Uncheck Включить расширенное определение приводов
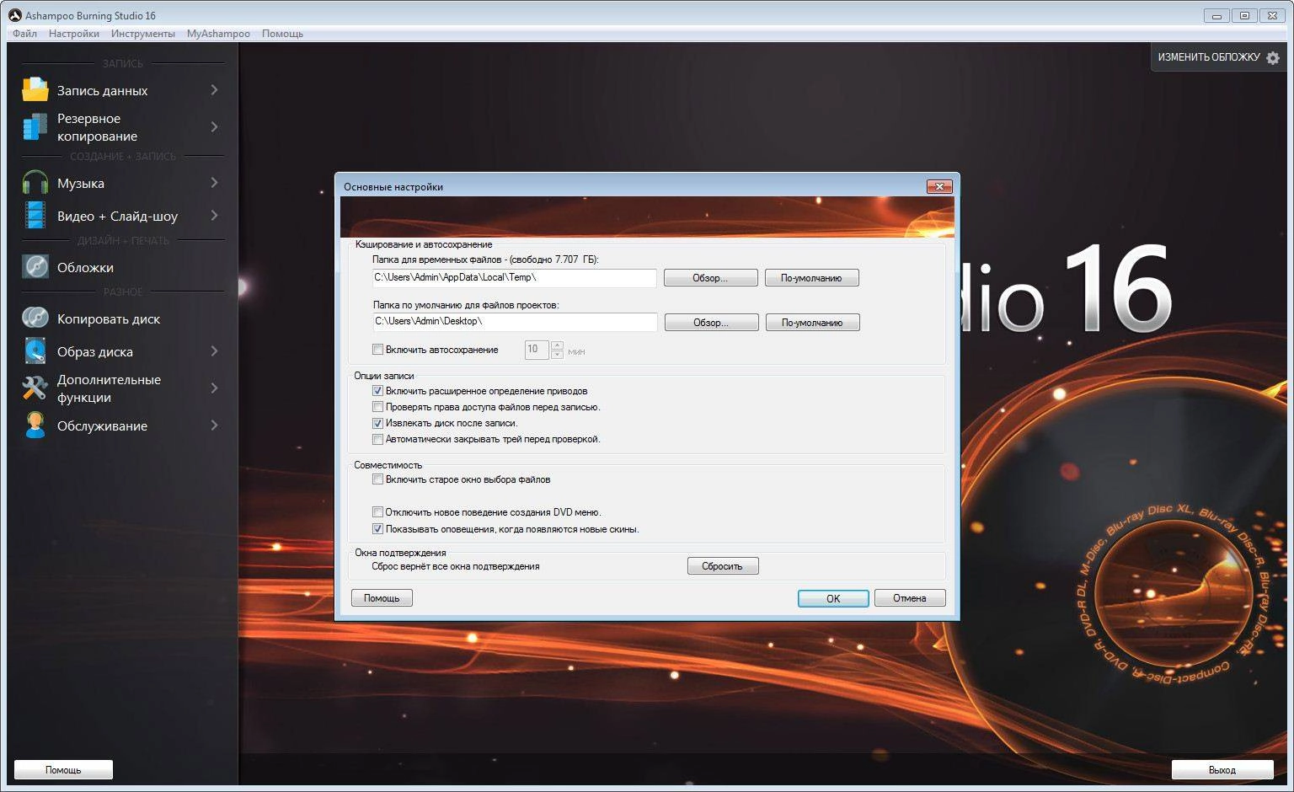Image resolution: width=1294 pixels, height=792 pixels. 378,391
